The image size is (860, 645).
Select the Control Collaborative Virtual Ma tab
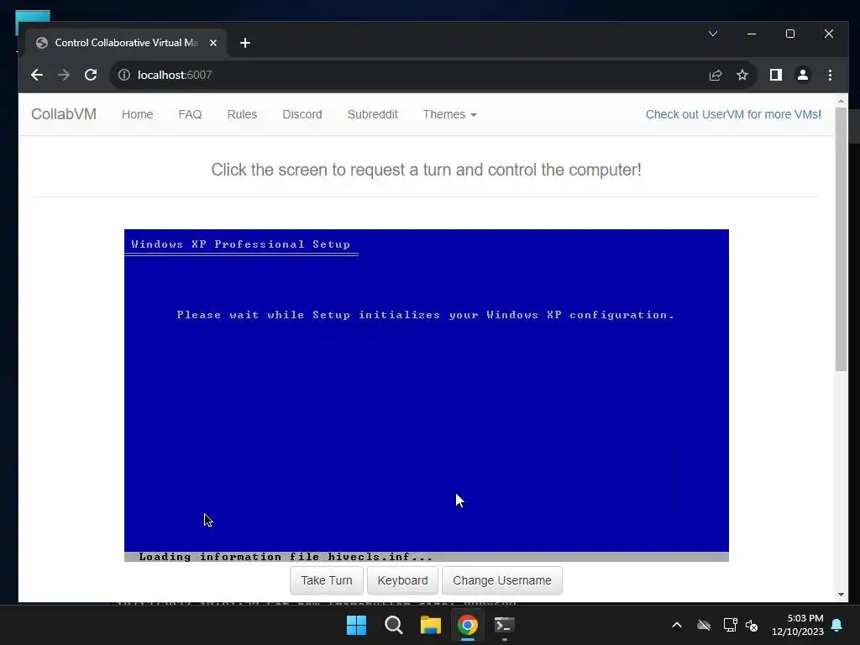(x=126, y=43)
